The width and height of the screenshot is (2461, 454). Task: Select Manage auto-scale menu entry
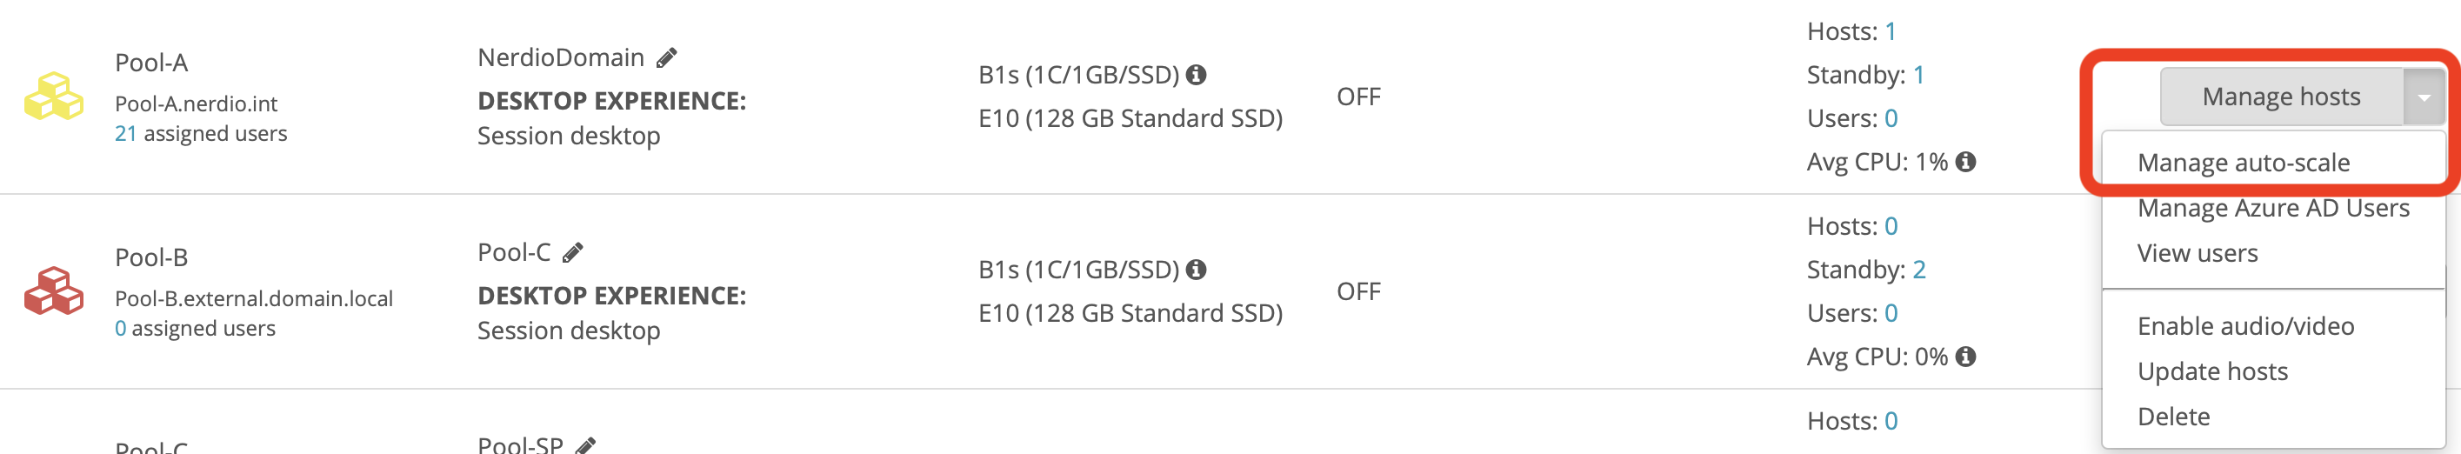click(2244, 163)
